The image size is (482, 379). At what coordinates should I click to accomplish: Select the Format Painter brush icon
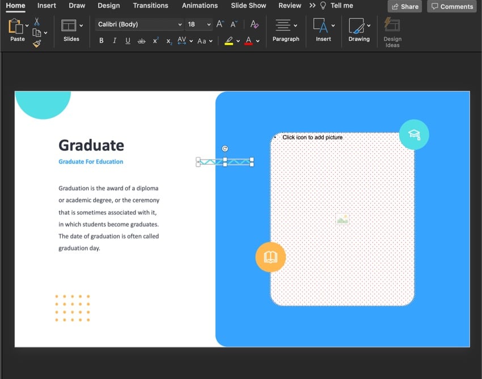coord(37,44)
